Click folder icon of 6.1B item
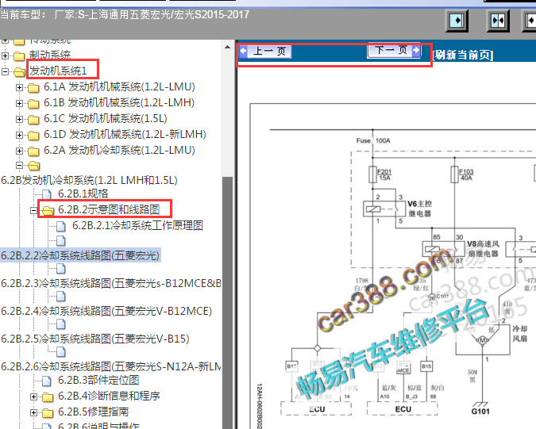This screenshot has width=536, height=429. click(x=33, y=103)
